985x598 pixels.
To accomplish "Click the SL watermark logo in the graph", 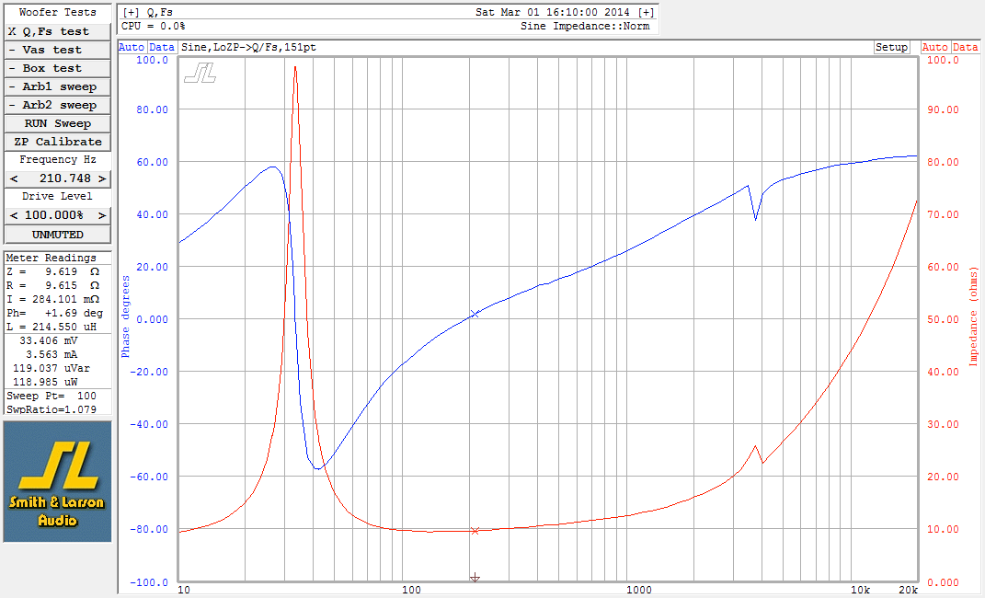I will (x=200, y=73).
